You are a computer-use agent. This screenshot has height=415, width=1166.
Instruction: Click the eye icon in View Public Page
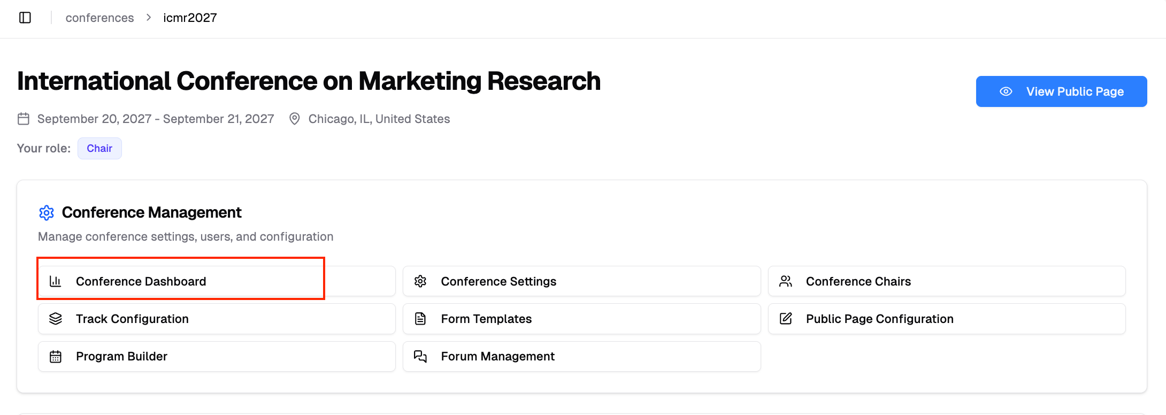click(1006, 91)
